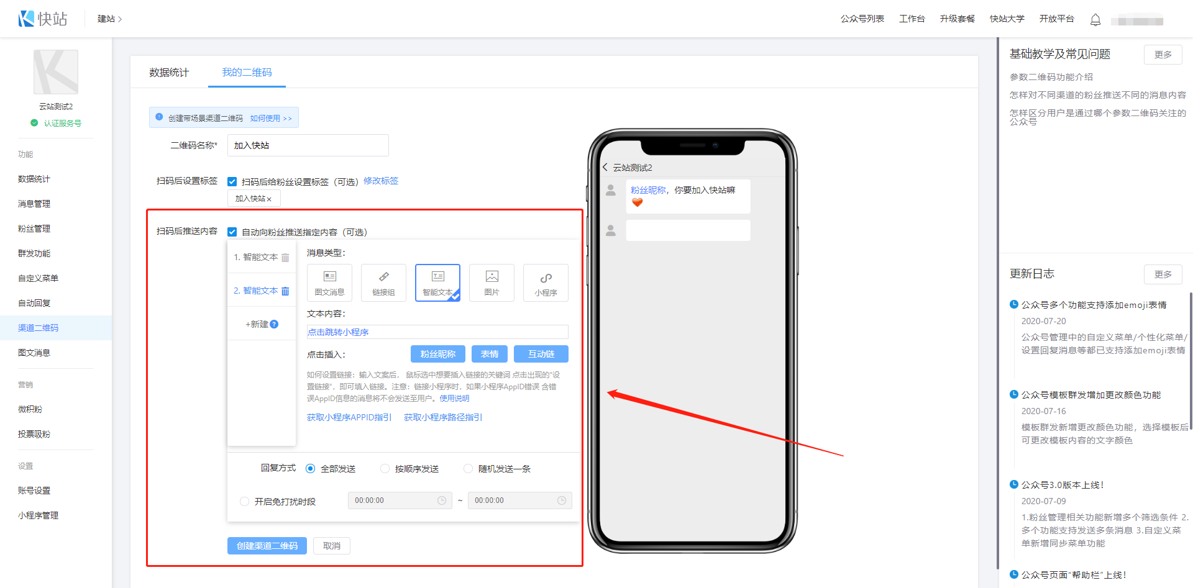Select the 按顺序发送 radio option

pyautogui.click(x=385, y=469)
